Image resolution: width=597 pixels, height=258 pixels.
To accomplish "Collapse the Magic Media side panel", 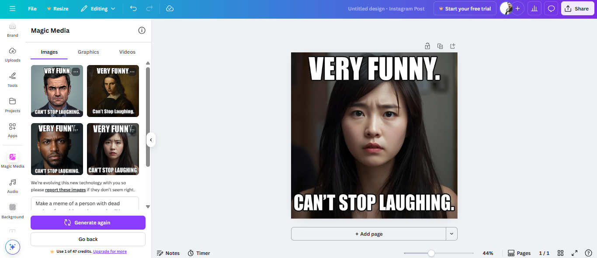I will pos(151,140).
